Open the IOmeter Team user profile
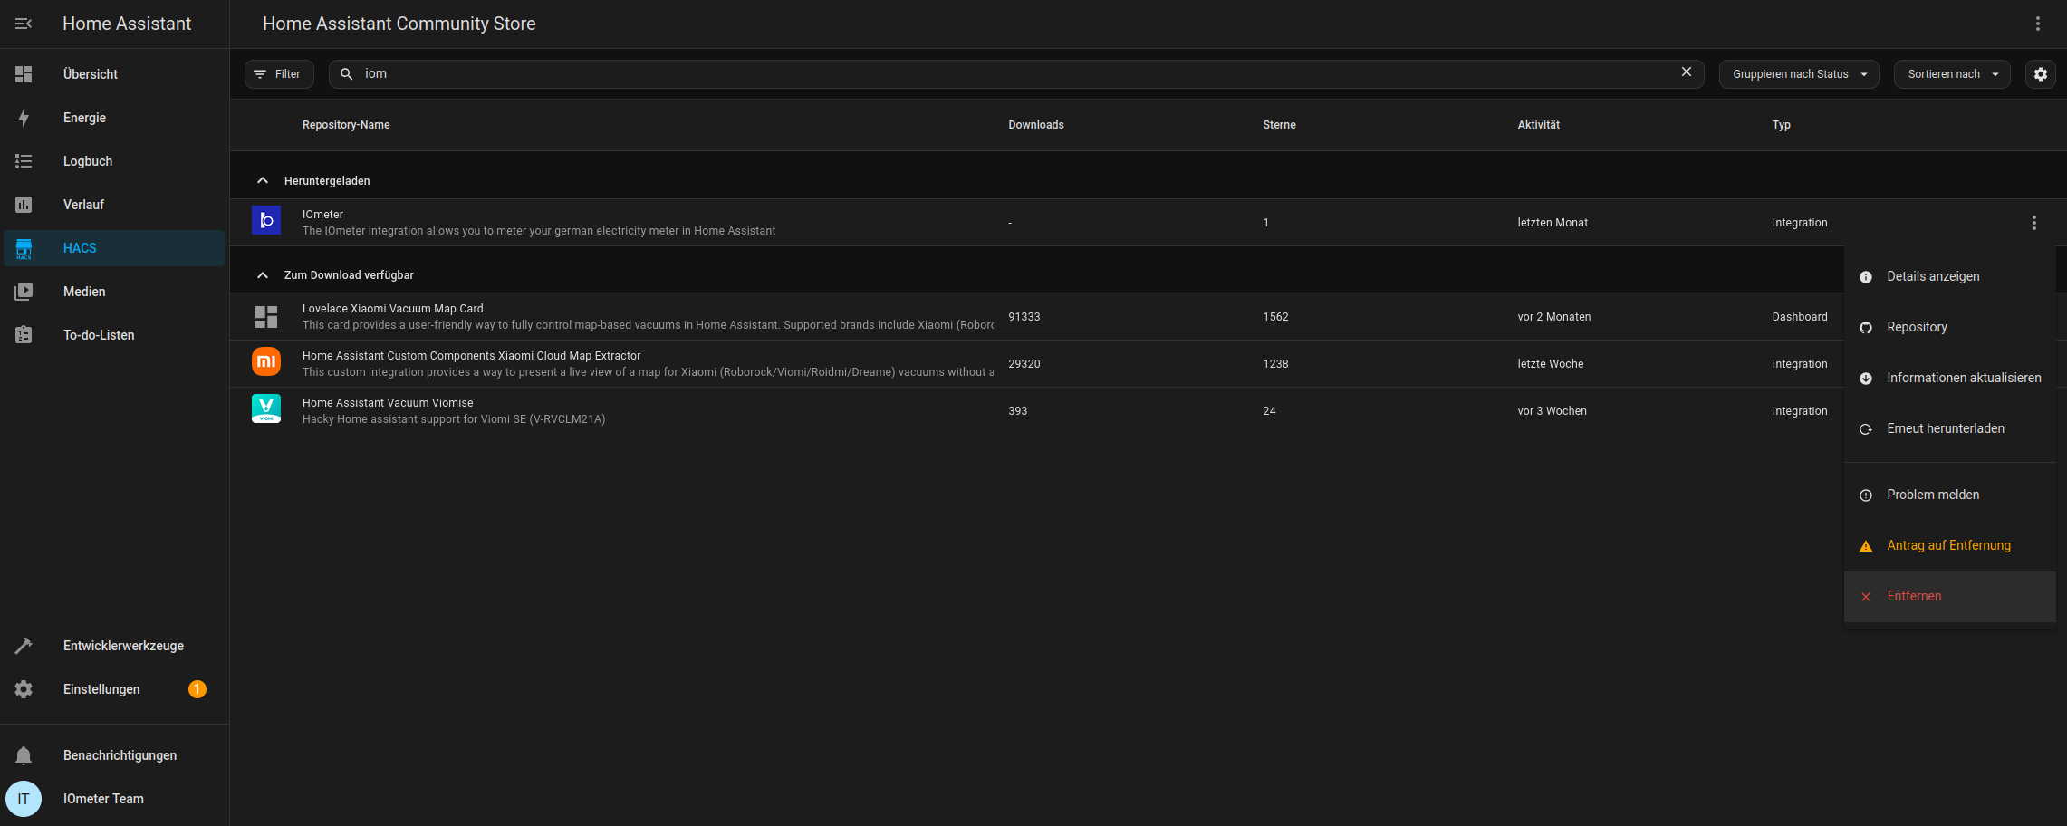This screenshot has height=826, width=2067. pyautogui.click(x=114, y=799)
